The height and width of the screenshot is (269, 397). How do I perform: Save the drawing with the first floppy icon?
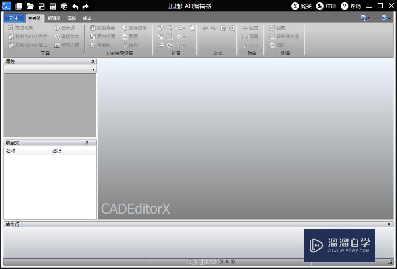pos(42,6)
